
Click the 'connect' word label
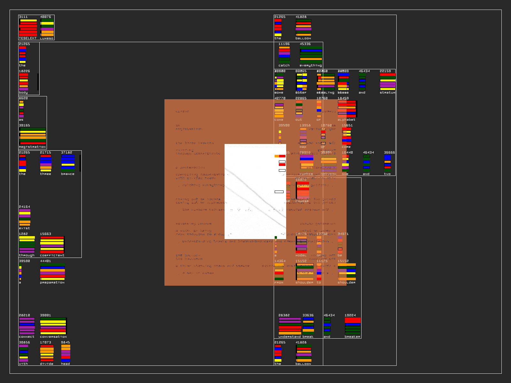coord(27,337)
